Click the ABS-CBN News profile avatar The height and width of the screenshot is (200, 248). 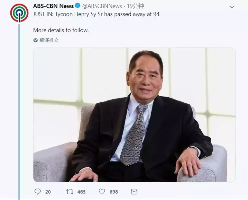(x=19, y=13)
